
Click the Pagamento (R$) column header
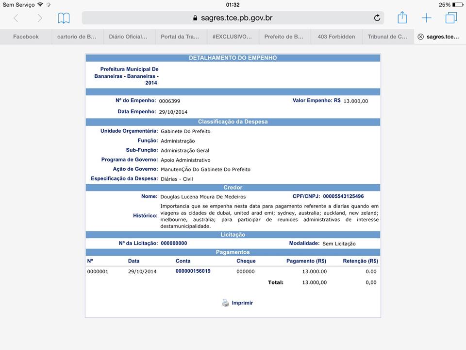click(x=306, y=261)
